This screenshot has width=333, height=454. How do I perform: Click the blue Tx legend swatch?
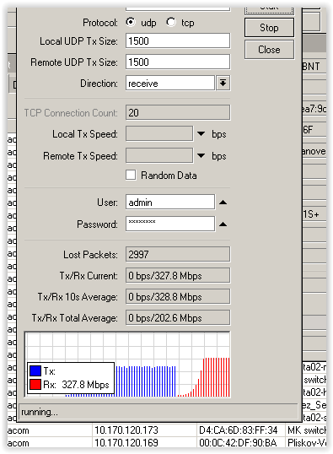pos(35,371)
